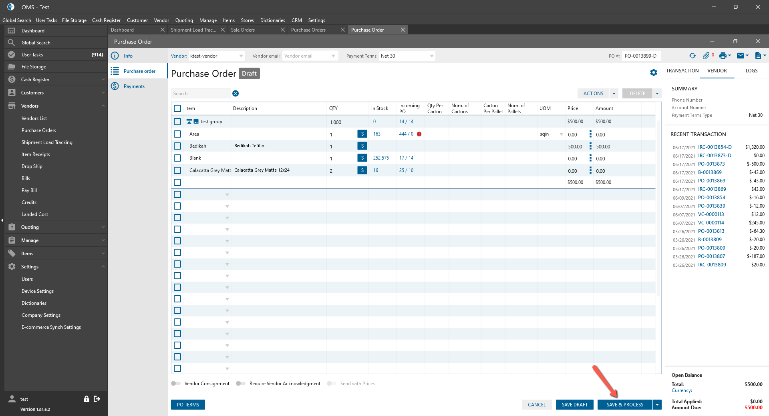
Task: Enable Require Vendor Acknowledgment toggle
Action: [240, 384]
